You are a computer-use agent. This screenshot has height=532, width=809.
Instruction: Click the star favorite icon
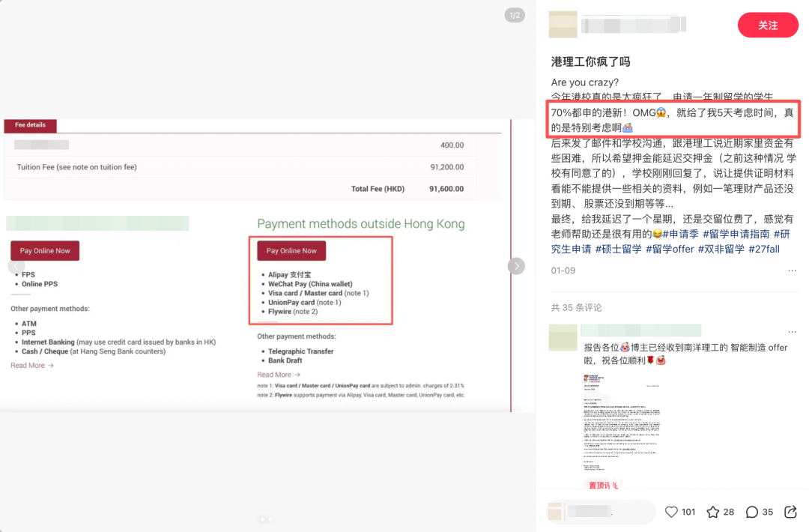click(x=714, y=512)
